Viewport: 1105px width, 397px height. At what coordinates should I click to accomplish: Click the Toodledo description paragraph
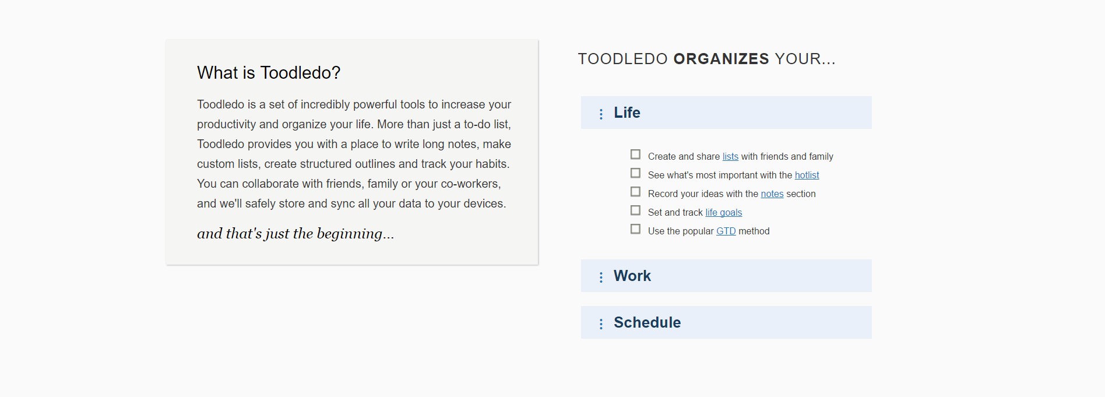click(x=354, y=154)
